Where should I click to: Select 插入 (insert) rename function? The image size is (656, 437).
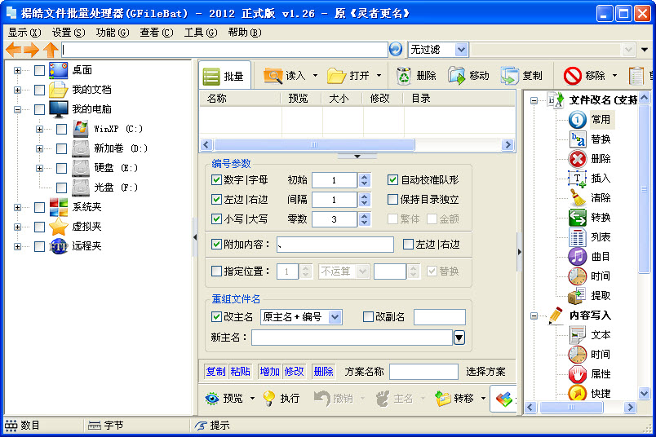(x=601, y=179)
